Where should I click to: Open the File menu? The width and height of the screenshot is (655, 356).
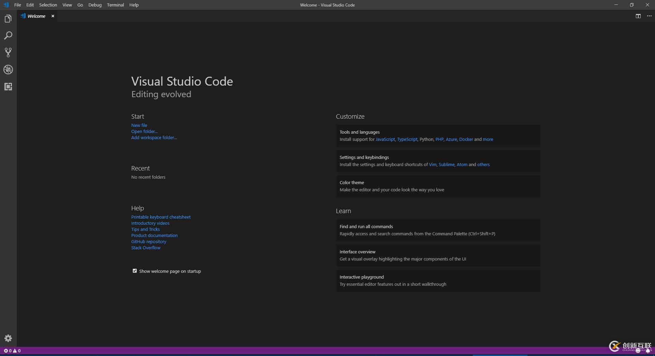coord(17,5)
